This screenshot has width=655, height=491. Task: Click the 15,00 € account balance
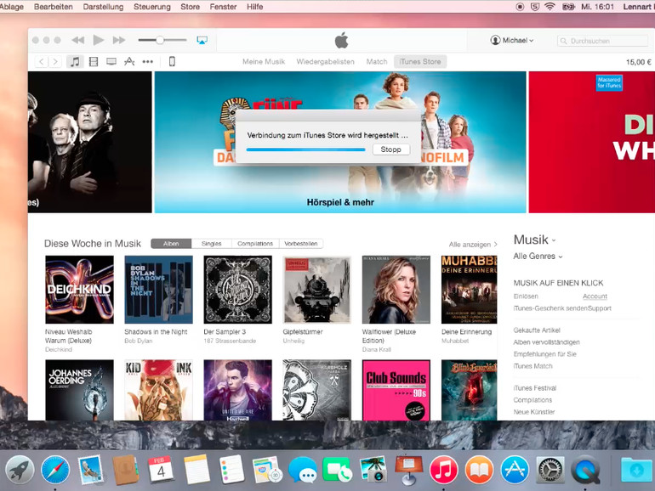pyautogui.click(x=638, y=62)
